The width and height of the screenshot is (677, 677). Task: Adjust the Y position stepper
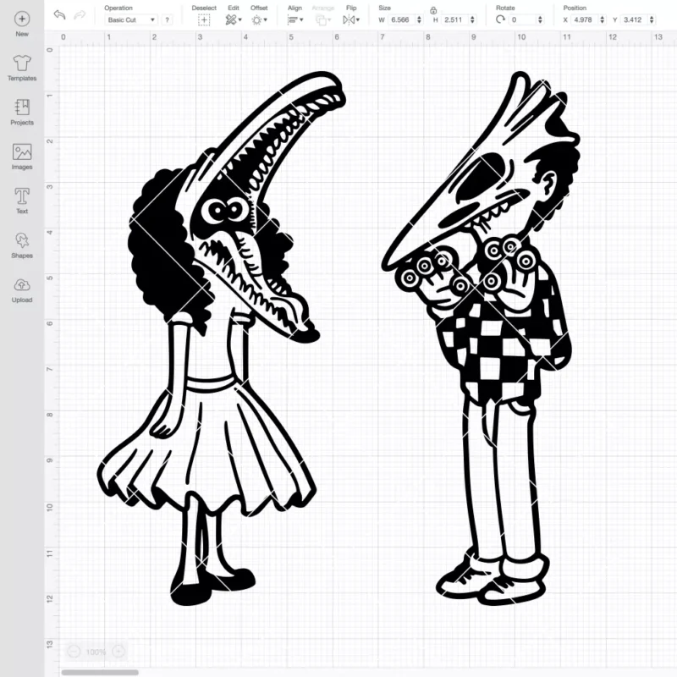(652, 19)
